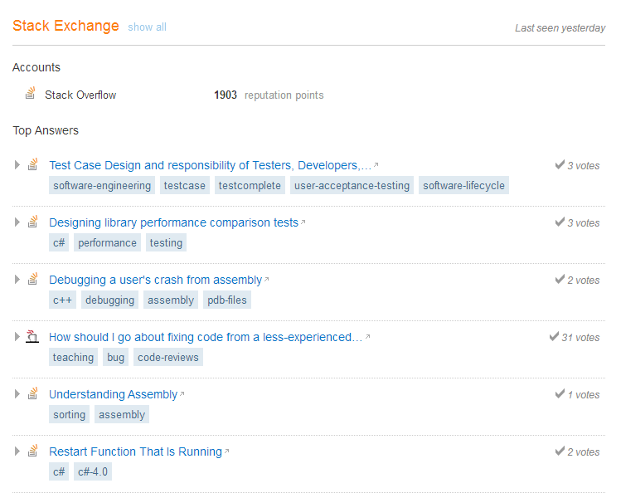621x493 pixels.
Task: Select the software-engineering tag
Action: point(102,185)
